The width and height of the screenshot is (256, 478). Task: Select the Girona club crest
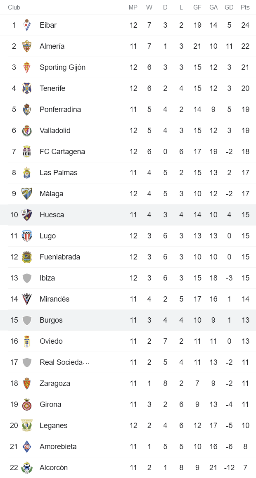pos(26,404)
